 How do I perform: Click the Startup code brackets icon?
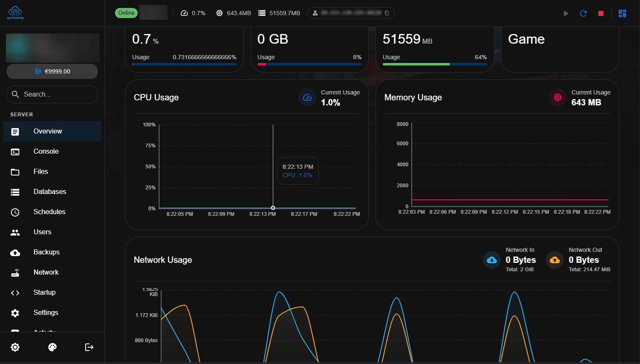[15, 293]
